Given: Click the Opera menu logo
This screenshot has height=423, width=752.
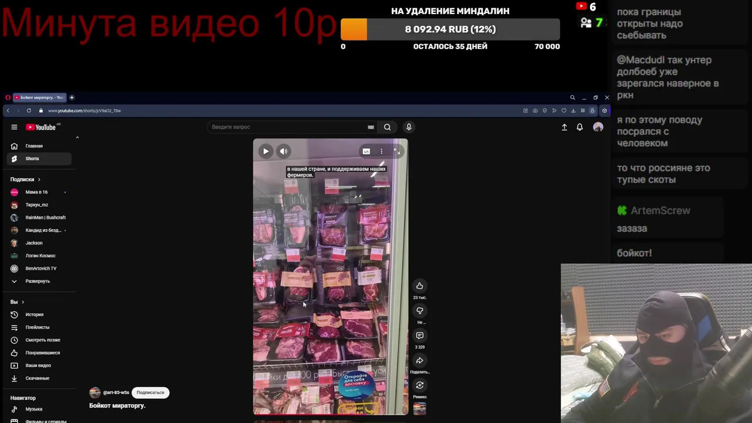Looking at the screenshot, I should pos(8,98).
